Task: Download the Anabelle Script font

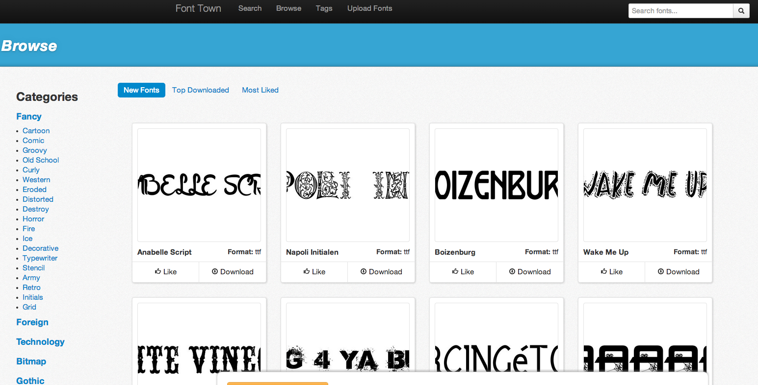Action: coord(233,272)
